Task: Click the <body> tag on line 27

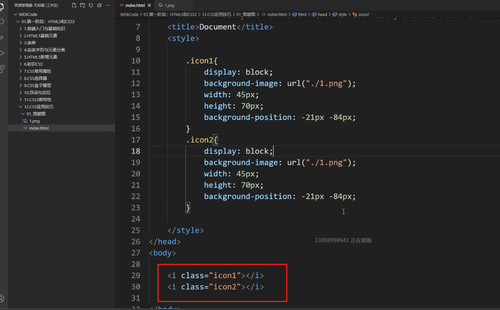Action: click(x=163, y=253)
